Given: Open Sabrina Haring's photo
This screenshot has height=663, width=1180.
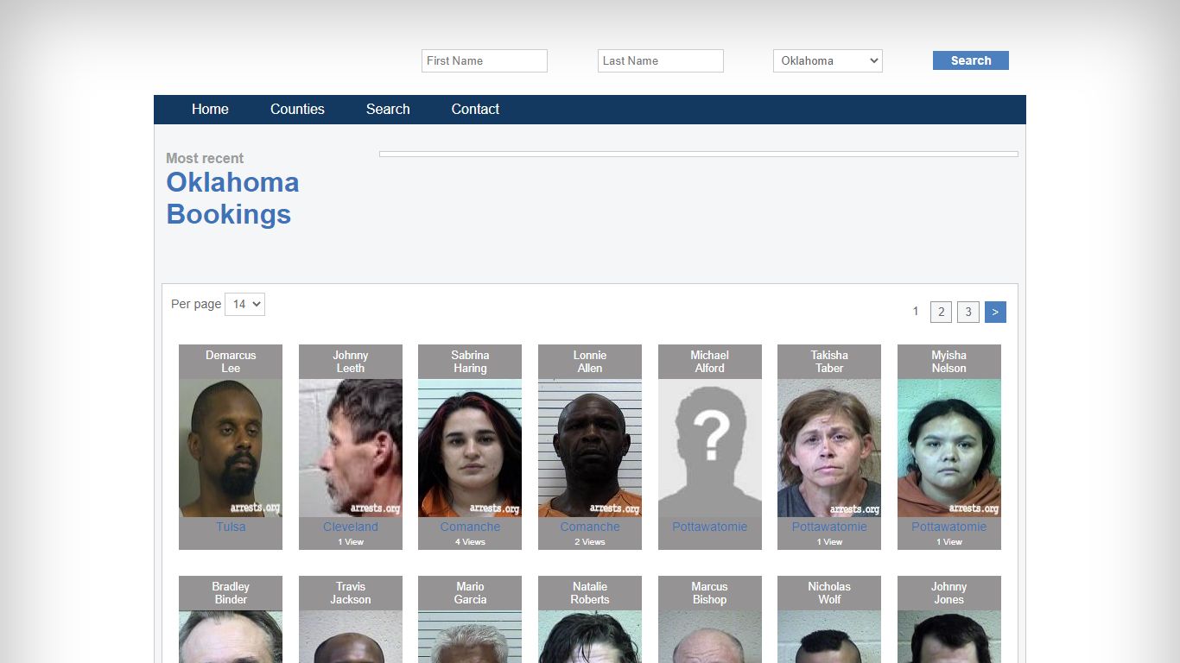Looking at the screenshot, I should (470, 448).
